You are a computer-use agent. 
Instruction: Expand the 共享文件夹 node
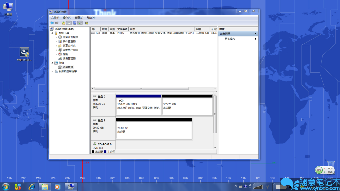(56, 46)
